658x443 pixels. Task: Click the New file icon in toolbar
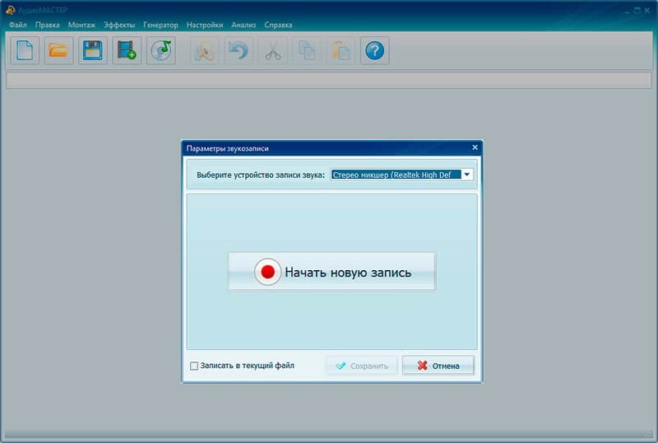click(x=25, y=51)
